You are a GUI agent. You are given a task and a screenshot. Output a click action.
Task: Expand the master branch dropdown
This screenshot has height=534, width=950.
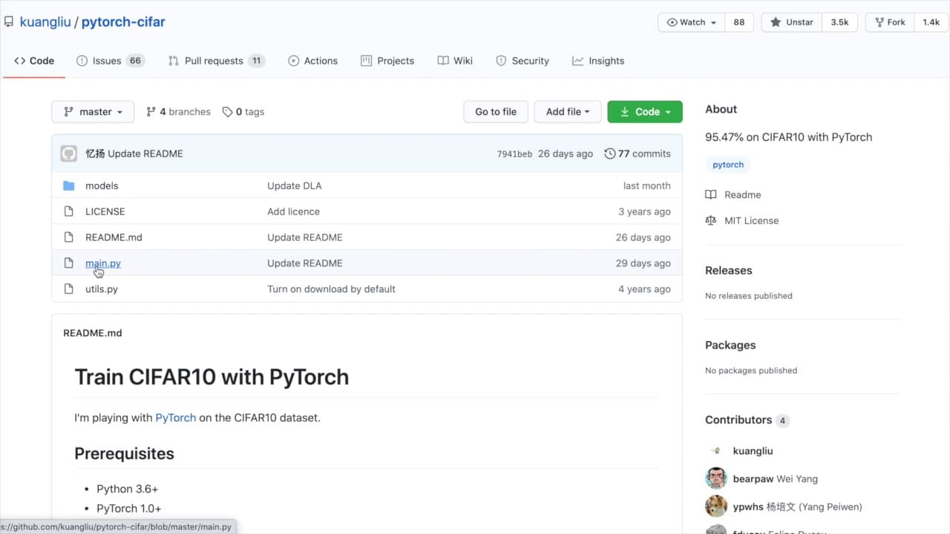click(x=93, y=112)
